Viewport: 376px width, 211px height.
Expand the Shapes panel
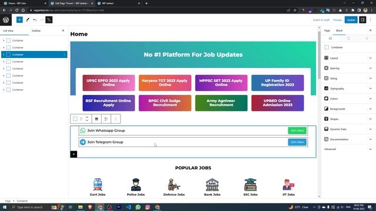(x=348, y=119)
